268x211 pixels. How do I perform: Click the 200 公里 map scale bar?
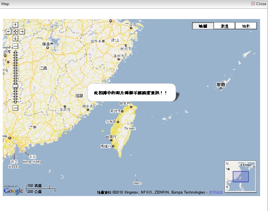(x=40, y=190)
